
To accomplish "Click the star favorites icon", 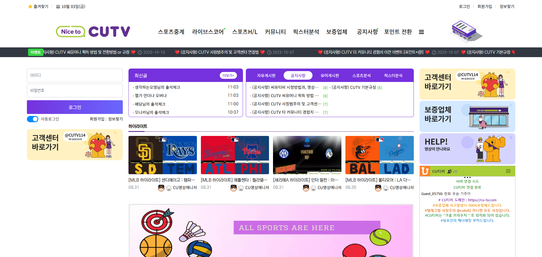I will [30, 7].
